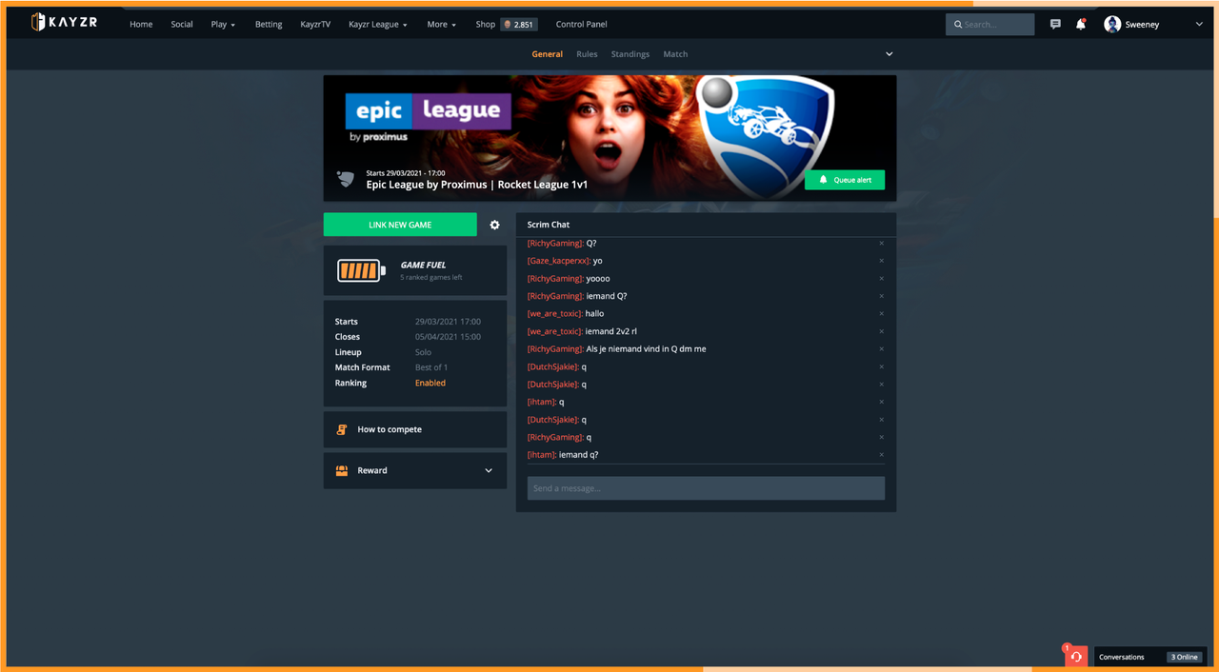Click the Gaze_kacperxx username in chat

pyautogui.click(x=559, y=261)
